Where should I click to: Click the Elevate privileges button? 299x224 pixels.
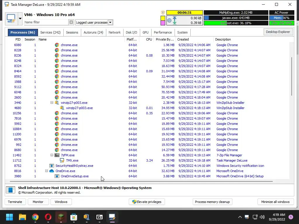coord(147,202)
